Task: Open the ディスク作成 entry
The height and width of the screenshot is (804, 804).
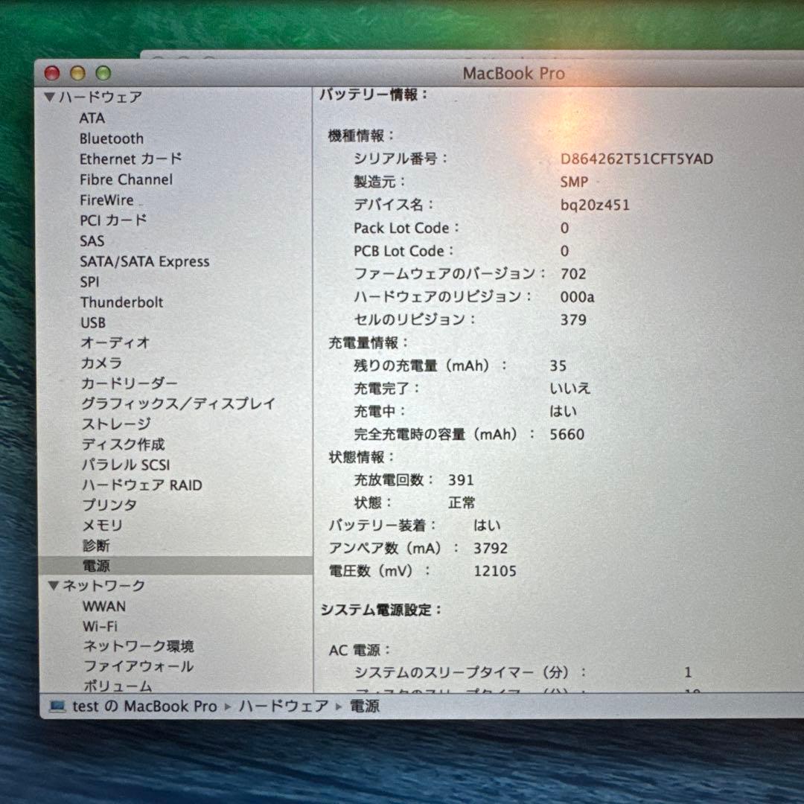Action: [123, 444]
